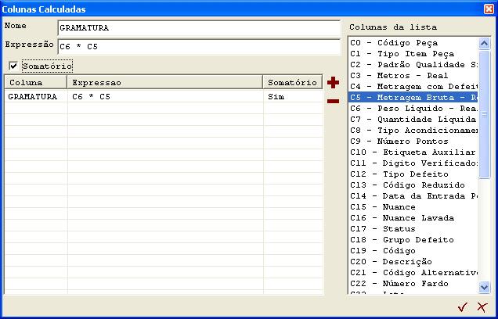
Task: Close the Colunas Calculadas window
Action: 488,9
